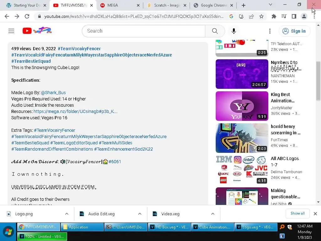Viewport: 321px width, 241px height.
Task: Click the Google icon in address bar
Action: 231,16
